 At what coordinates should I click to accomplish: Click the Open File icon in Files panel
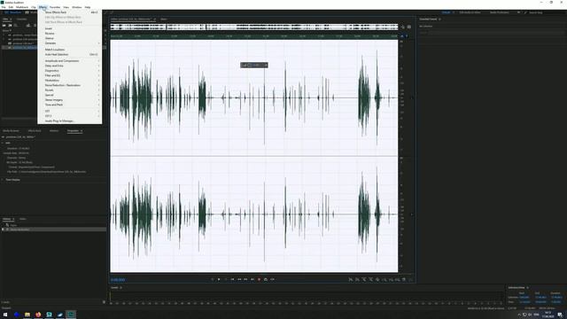[x=4, y=26]
